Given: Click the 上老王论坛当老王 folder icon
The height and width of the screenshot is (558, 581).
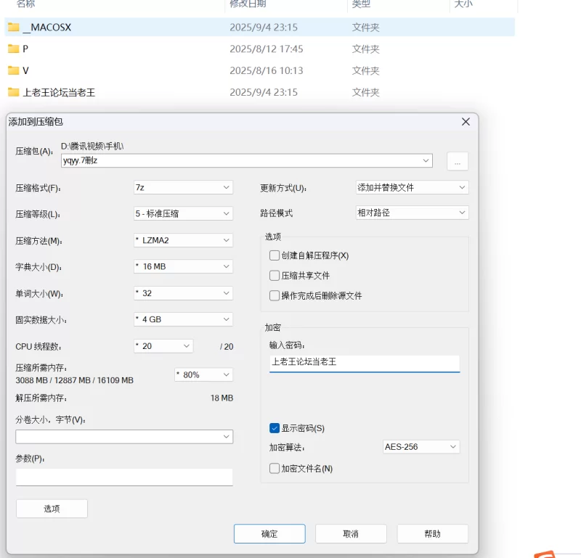Looking at the screenshot, I should coord(14,92).
